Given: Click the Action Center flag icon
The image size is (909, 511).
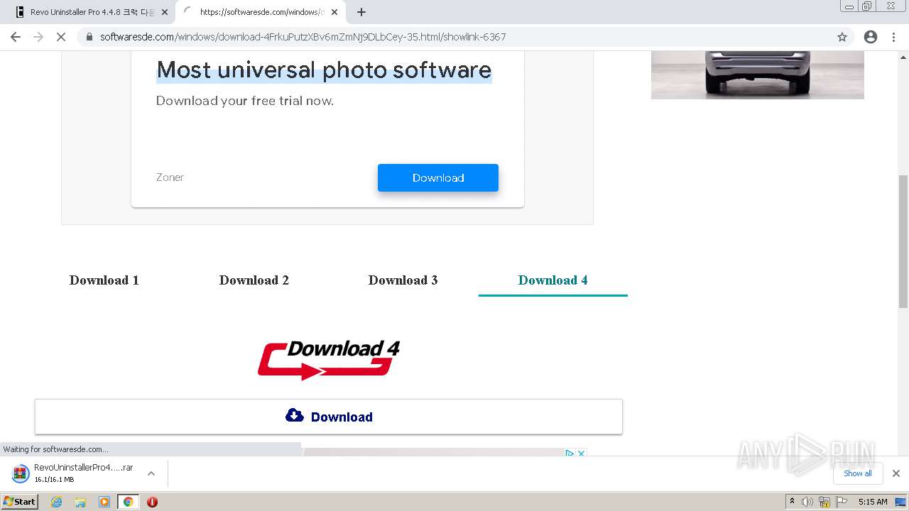Looking at the screenshot, I should [841, 502].
